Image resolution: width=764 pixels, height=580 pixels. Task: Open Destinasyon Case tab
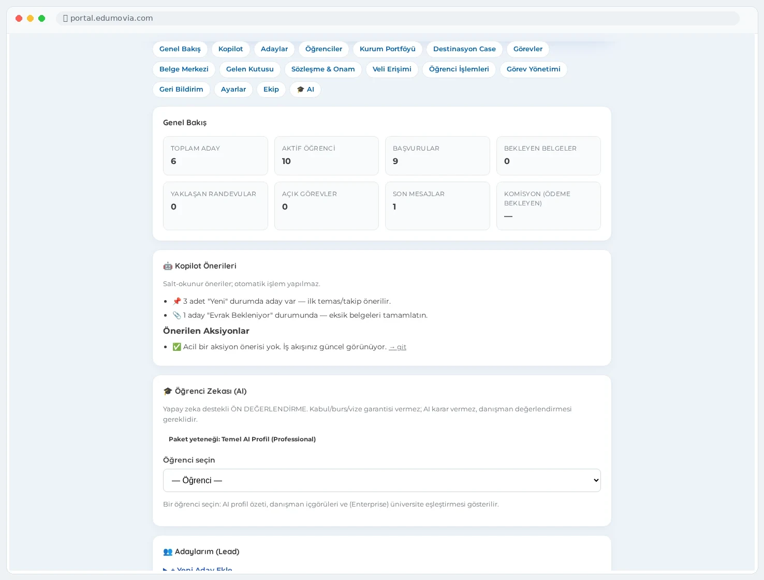464,49
